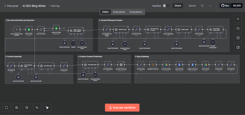Click the tidy up workflow broom button
The image size is (245, 115).
(47, 108)
